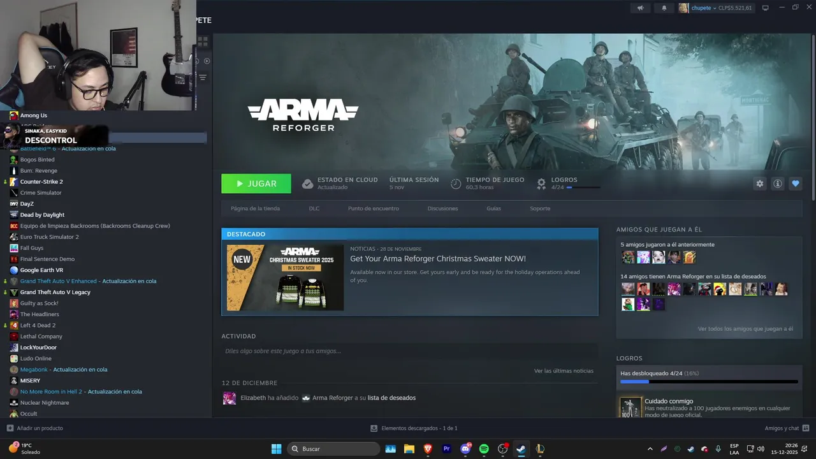Screen dimensions: 816x459
Task: Open Guías tab
Action: coord(493,208)
